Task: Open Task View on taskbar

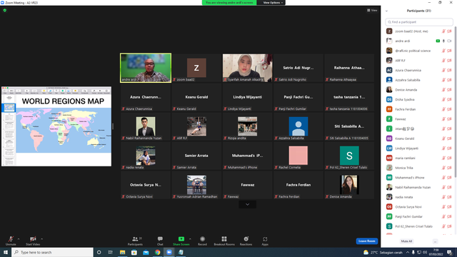Action: [x=111, y=252]
